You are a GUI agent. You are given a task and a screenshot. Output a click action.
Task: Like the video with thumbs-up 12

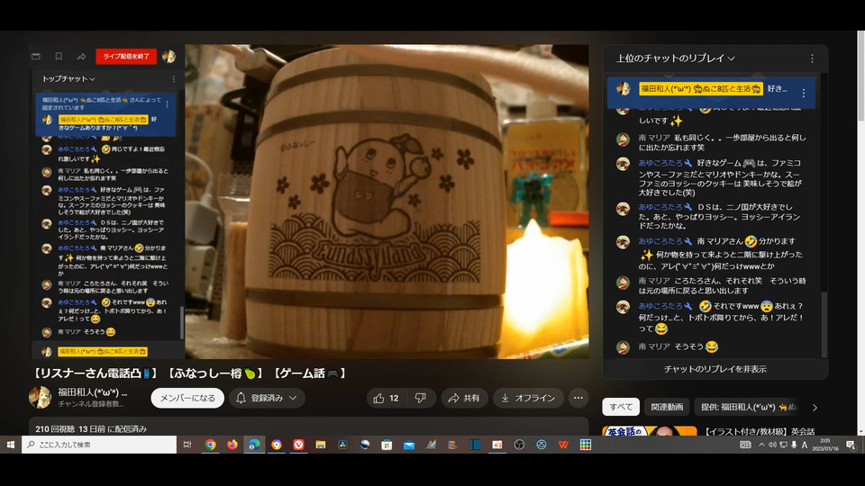tap(387, 398)
